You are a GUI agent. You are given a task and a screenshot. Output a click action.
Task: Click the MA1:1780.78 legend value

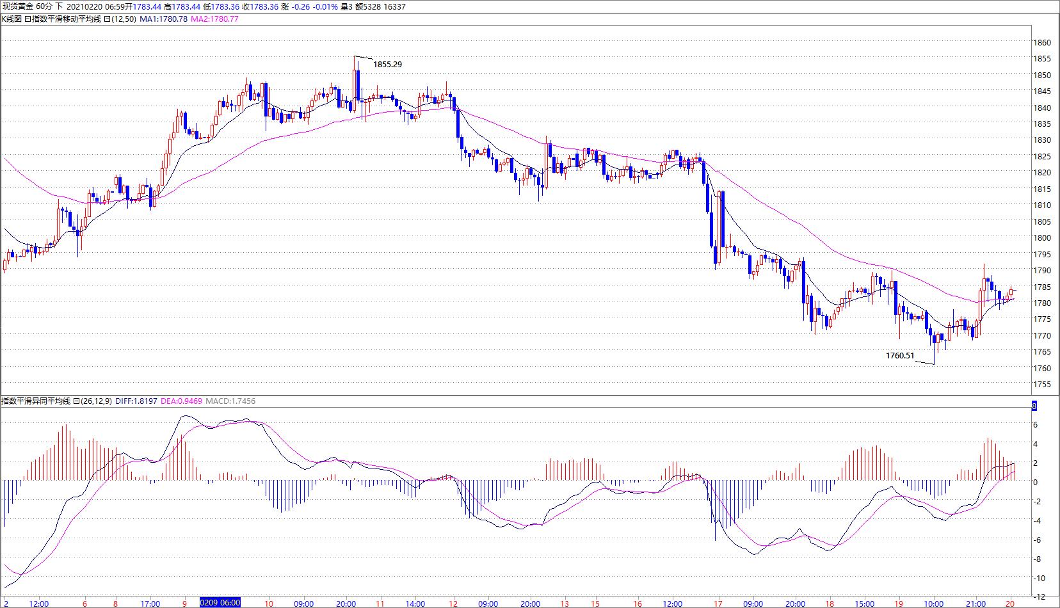[x=164, y=19]
